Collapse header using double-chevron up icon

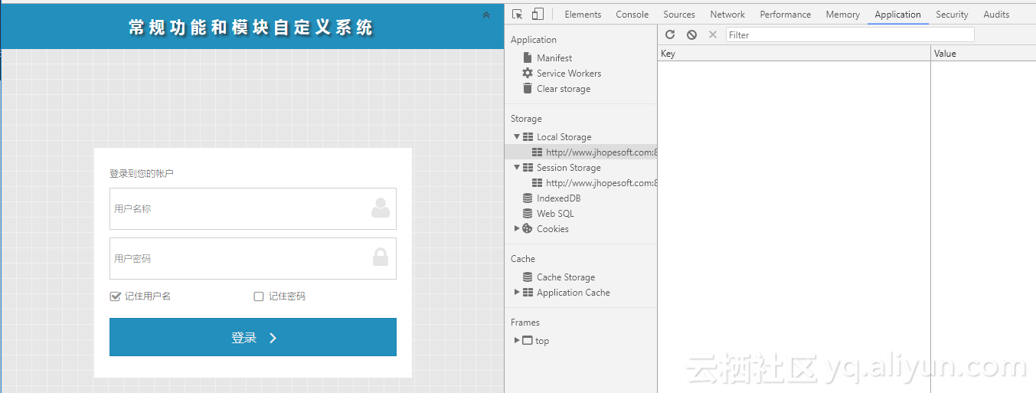pos(486,15)
